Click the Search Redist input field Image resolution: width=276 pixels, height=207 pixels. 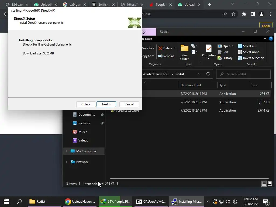(243, 74)
